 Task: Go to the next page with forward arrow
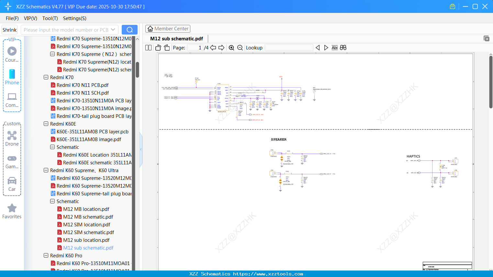point(221,47)
